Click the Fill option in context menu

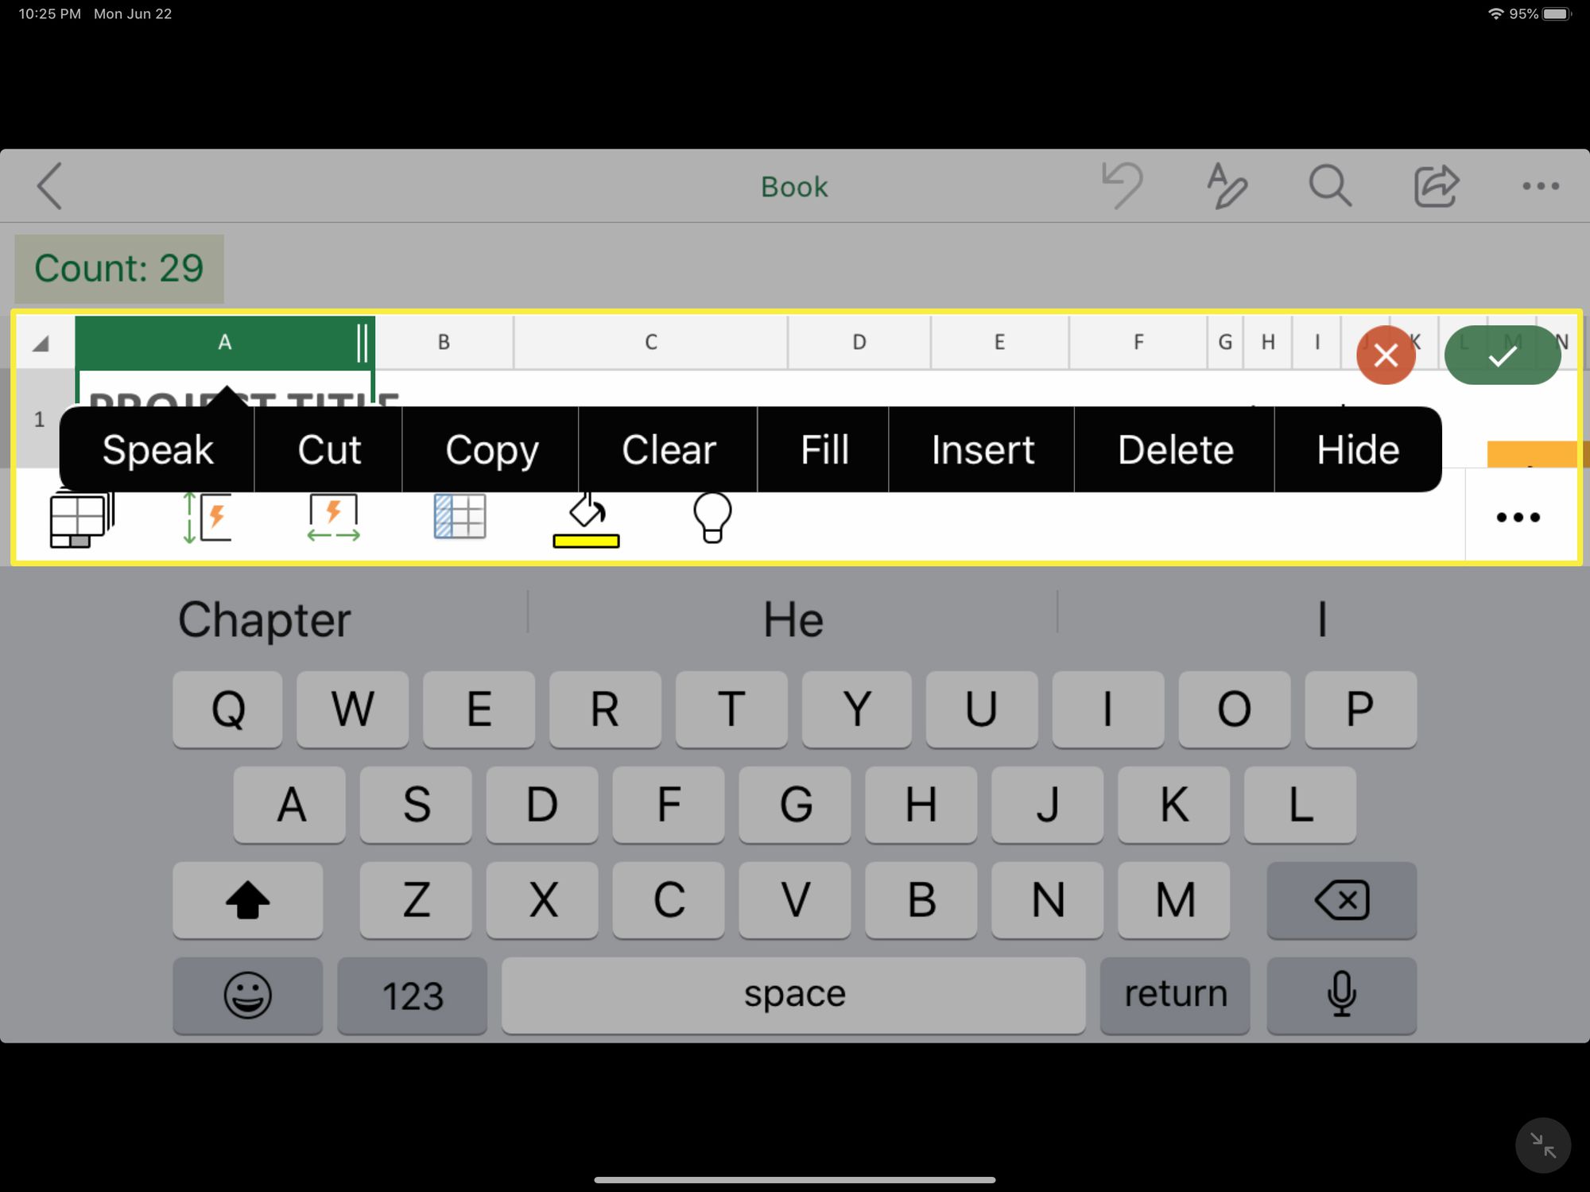pos(824,448)
